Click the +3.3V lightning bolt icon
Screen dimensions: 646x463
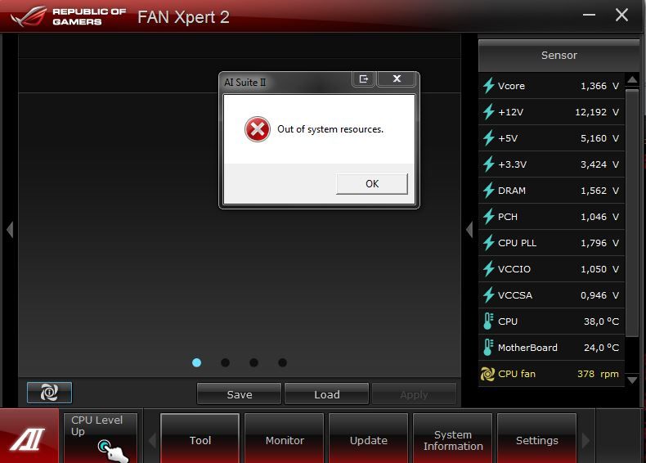(x=489, y=164)
